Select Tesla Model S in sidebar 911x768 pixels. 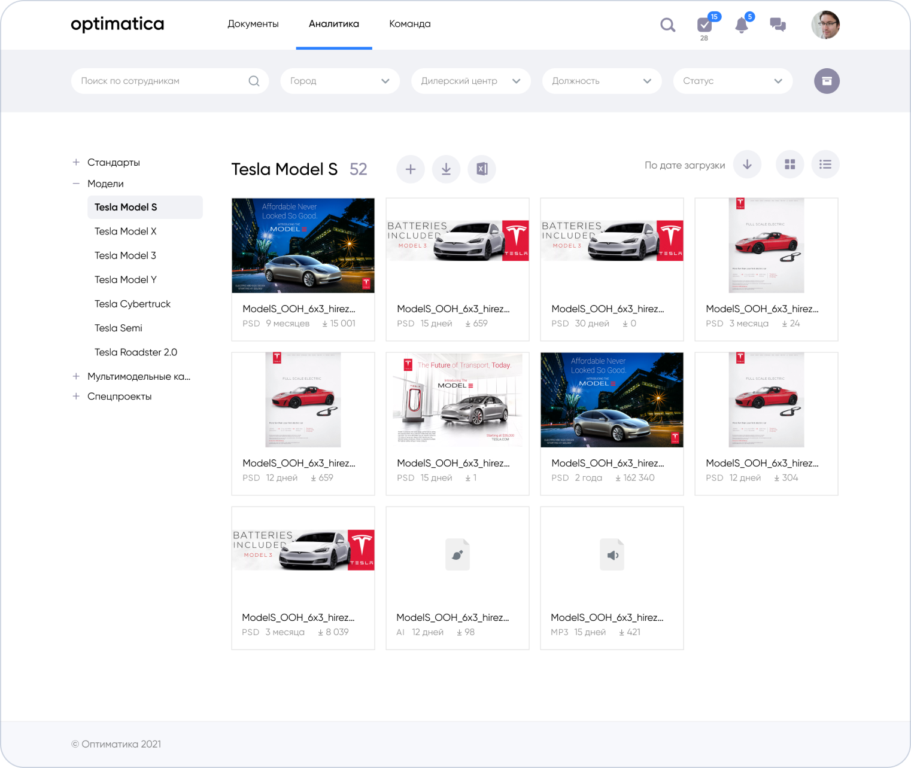145,207
